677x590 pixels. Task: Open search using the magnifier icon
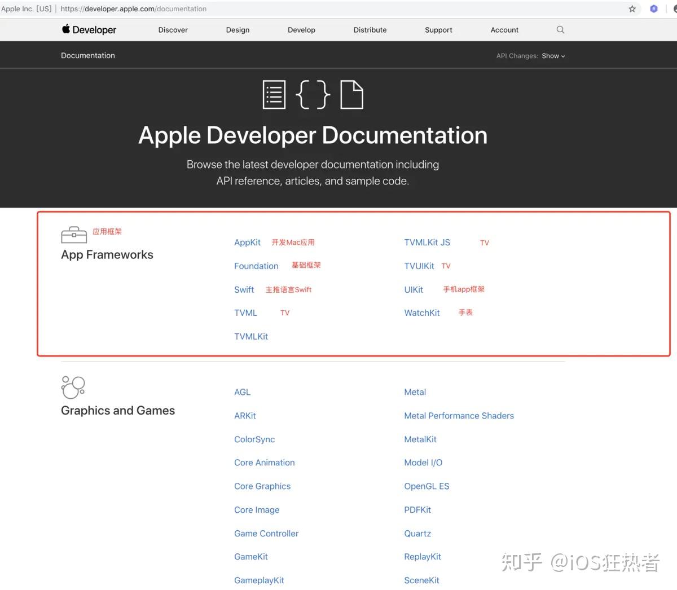coord(560,30)
